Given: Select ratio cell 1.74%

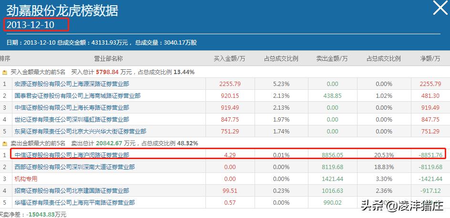Looking at the screenshot, I should click(x=281, y=131).
